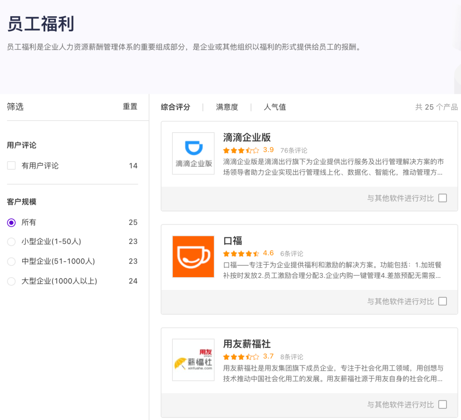461x420 pixels.
Task: Click the 滴滴企业版 logo icon
Action: click(x=193, y=153)
